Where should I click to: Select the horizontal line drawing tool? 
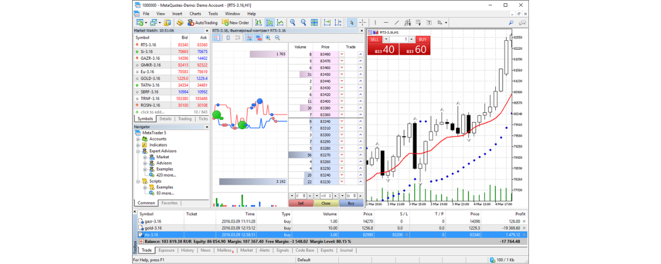point(386,22)
